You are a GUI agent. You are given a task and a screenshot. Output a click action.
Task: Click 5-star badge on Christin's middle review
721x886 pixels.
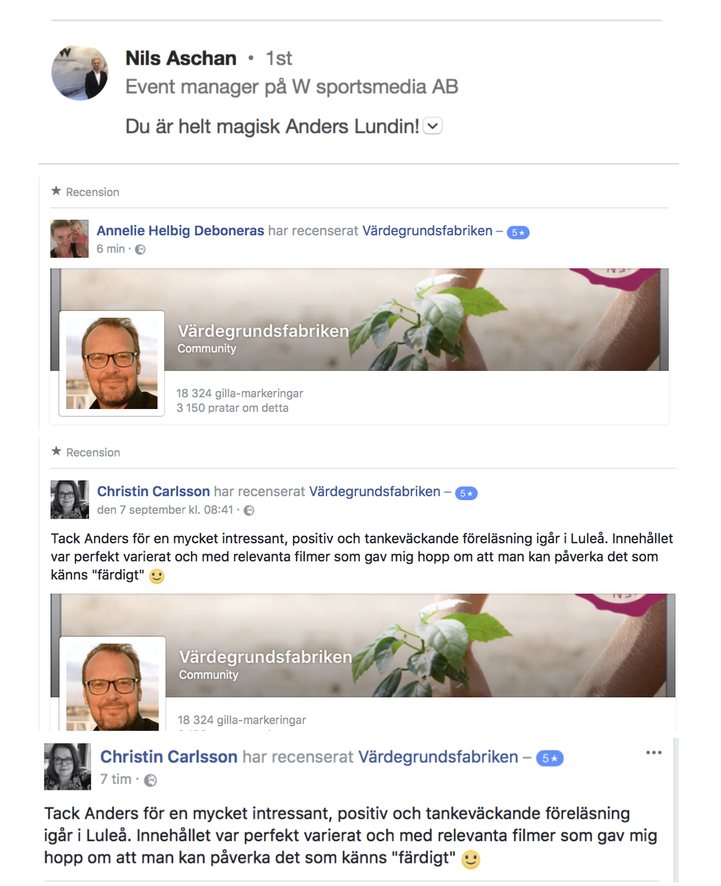(x=466, y=493)
